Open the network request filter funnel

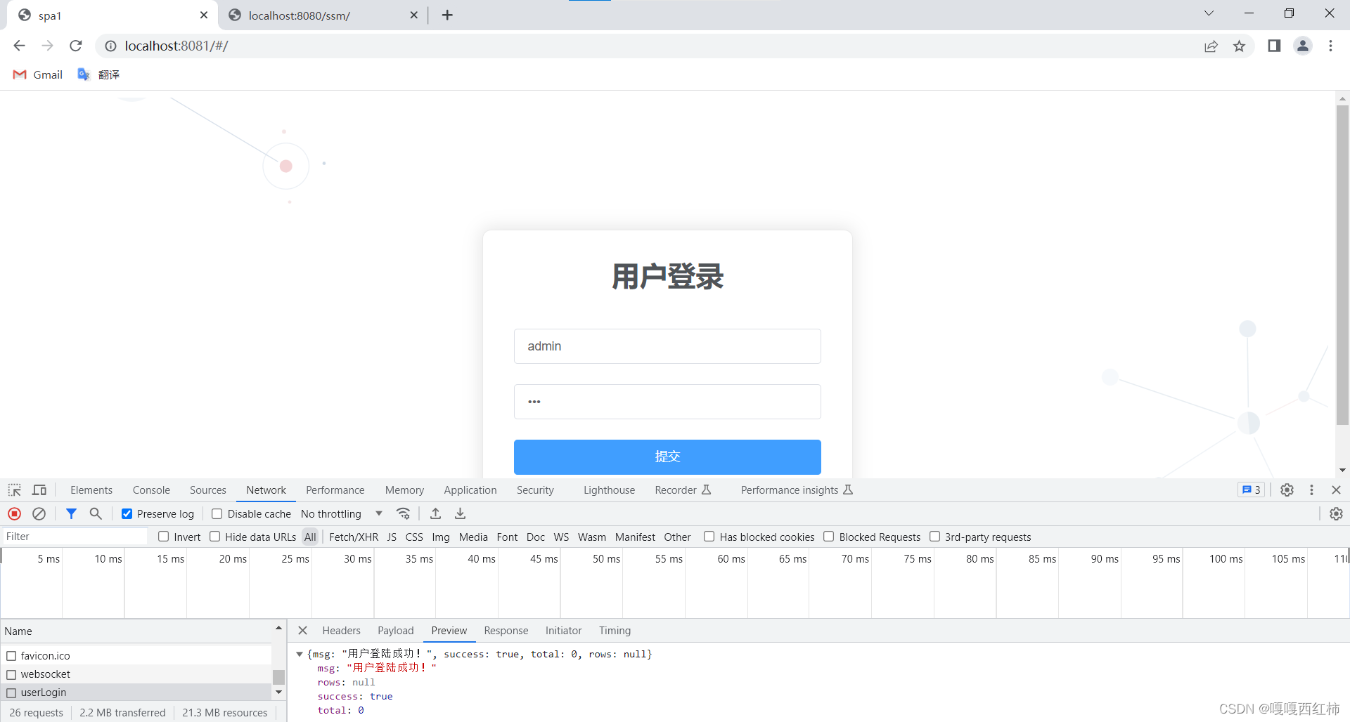tap(70, 513)
